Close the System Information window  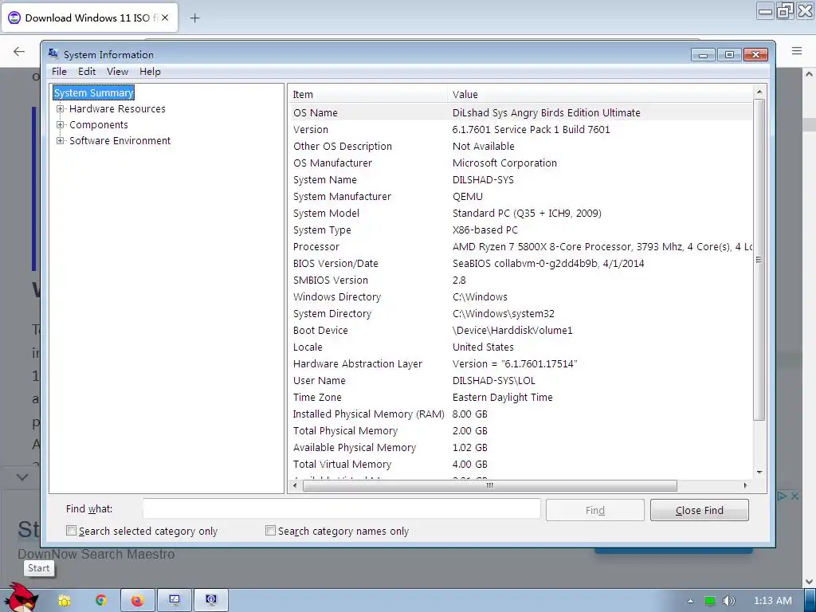(x=755, y=55)
